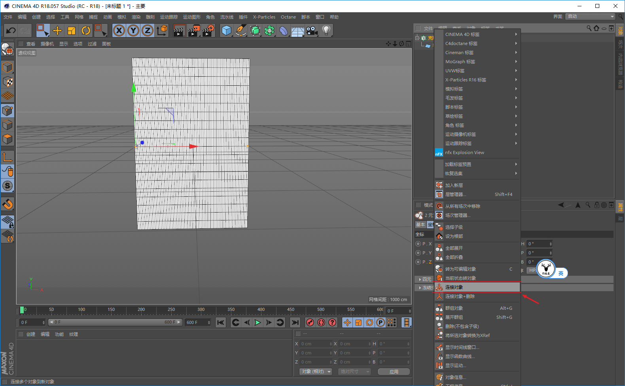Open 文件 menu in menu bar
Image resolution: width=625 pixels, height=386 pixels.
pyautogui.click(x=8, y=17)
